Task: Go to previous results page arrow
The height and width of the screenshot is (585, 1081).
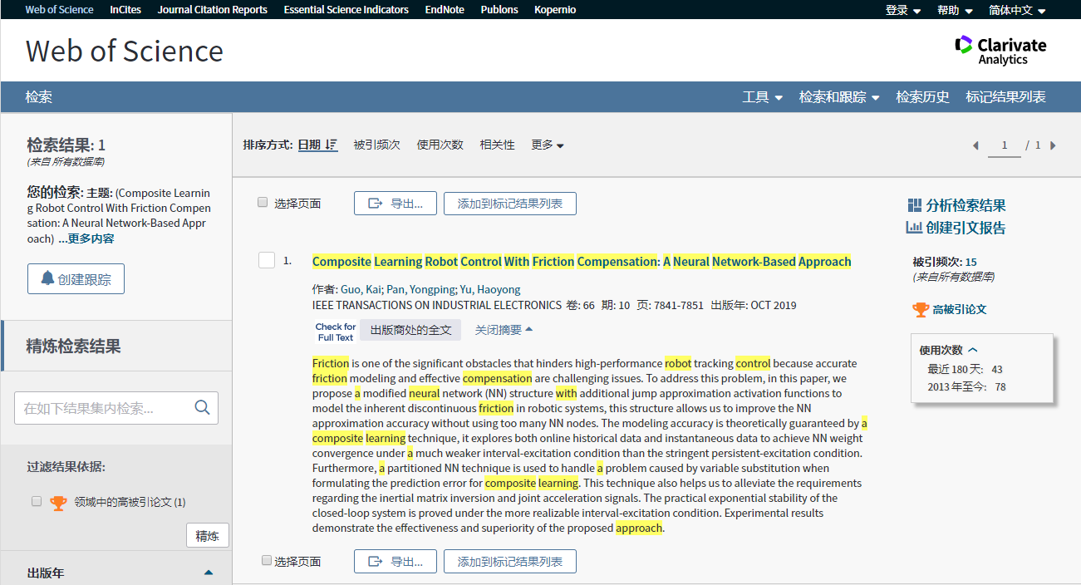Action: [975, 145]
